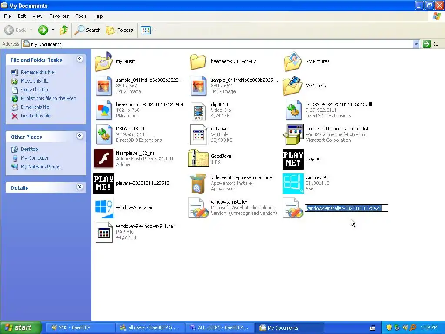The image size is (445, 334).
Task: Click Delete this file link
Action: [36, 116]
